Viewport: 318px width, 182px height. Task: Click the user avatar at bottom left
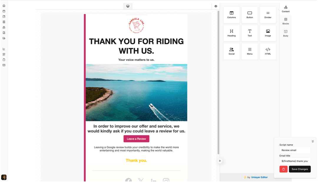click(x=4, y=177)
